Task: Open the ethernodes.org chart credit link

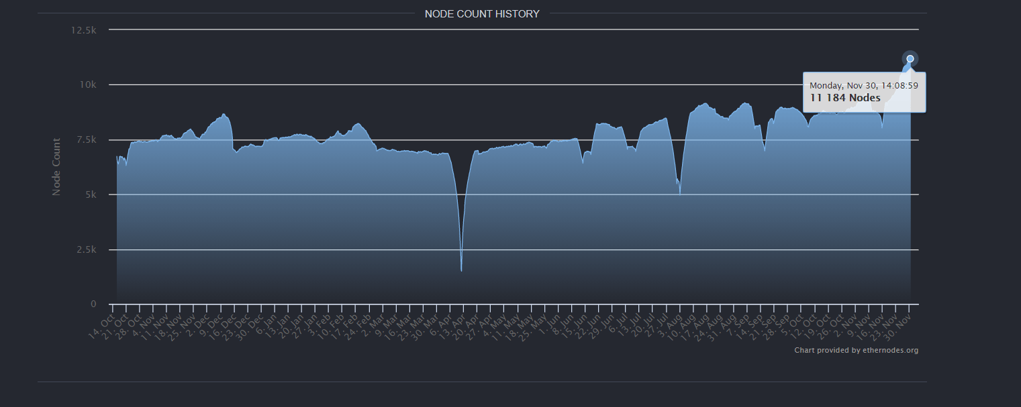Action: pos(857,350)
